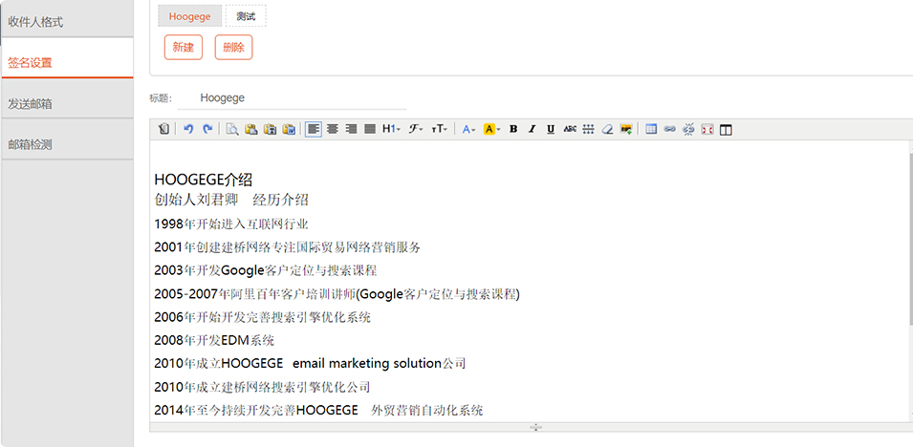Click the line starting 2005-2007年阿里百年
Viewport: 913px width, 447px height.
337,294
